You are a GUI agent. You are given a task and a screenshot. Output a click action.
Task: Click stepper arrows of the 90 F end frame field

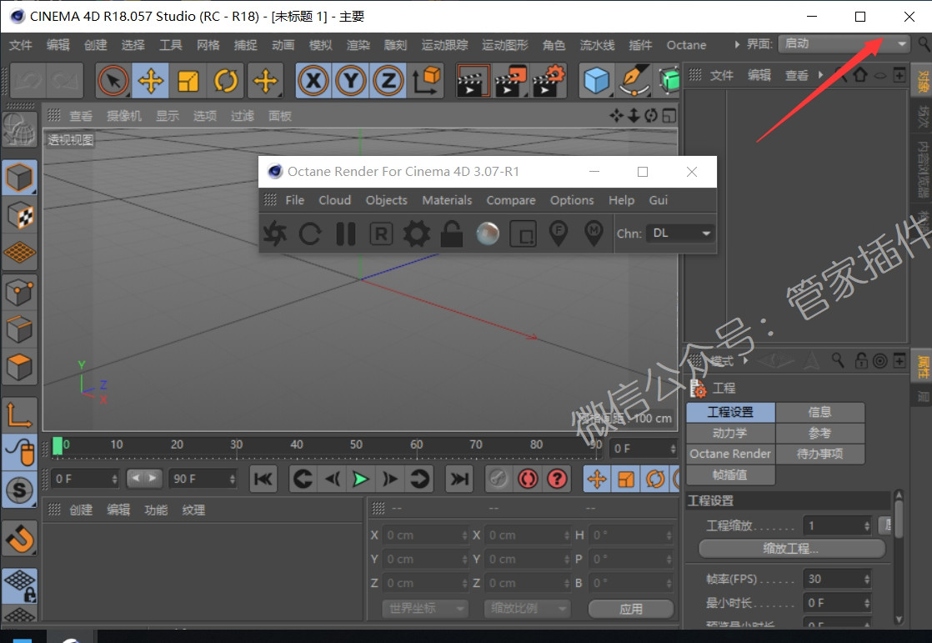coord(233,479)
